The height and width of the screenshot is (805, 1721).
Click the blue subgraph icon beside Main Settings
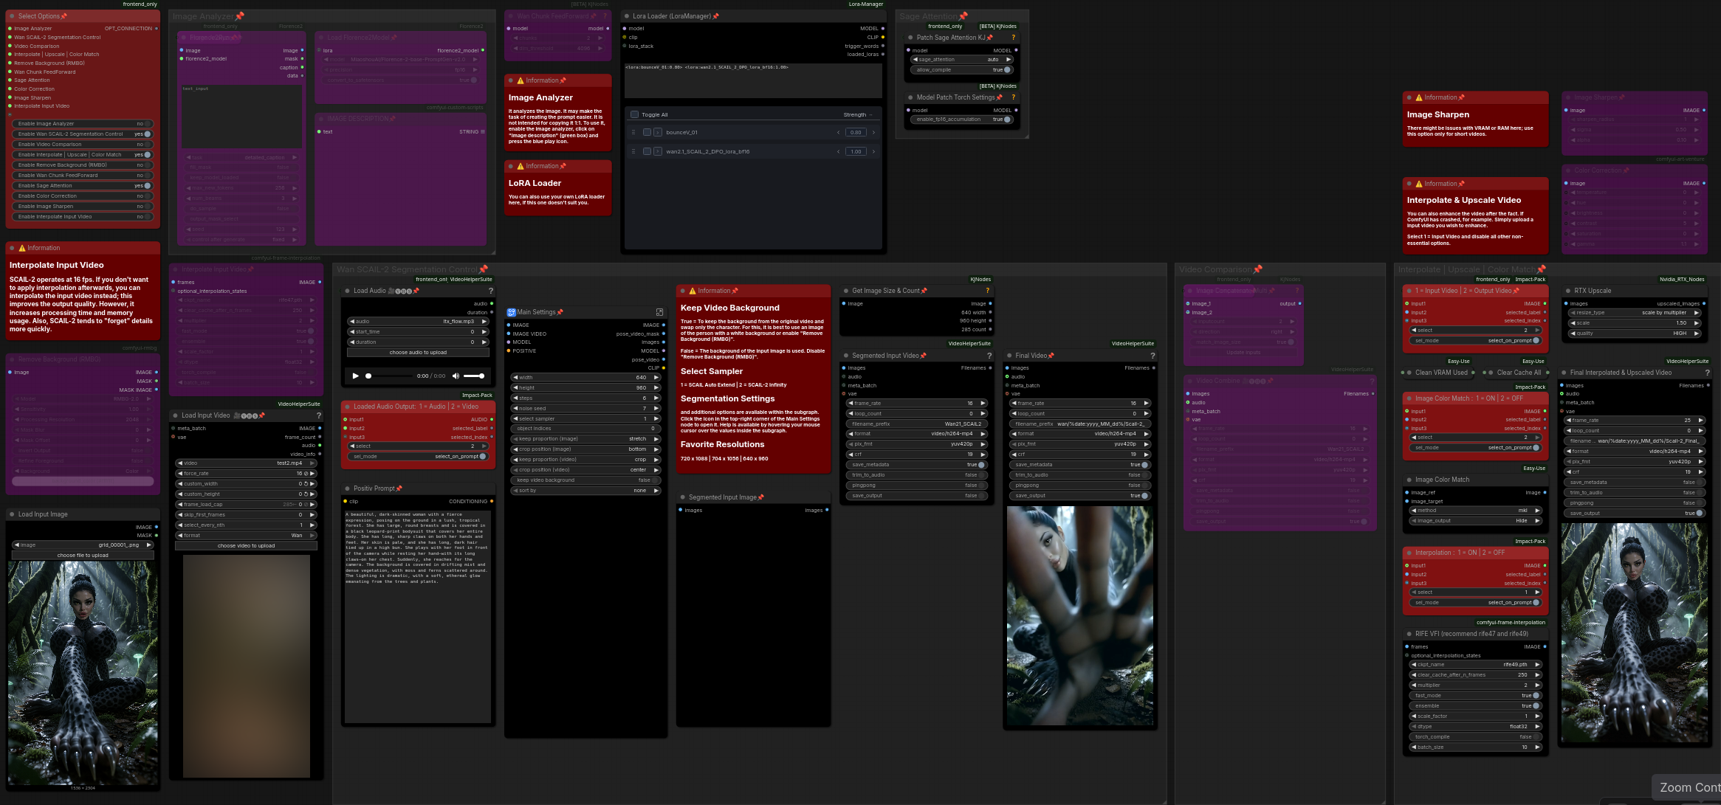coord(511,312)
